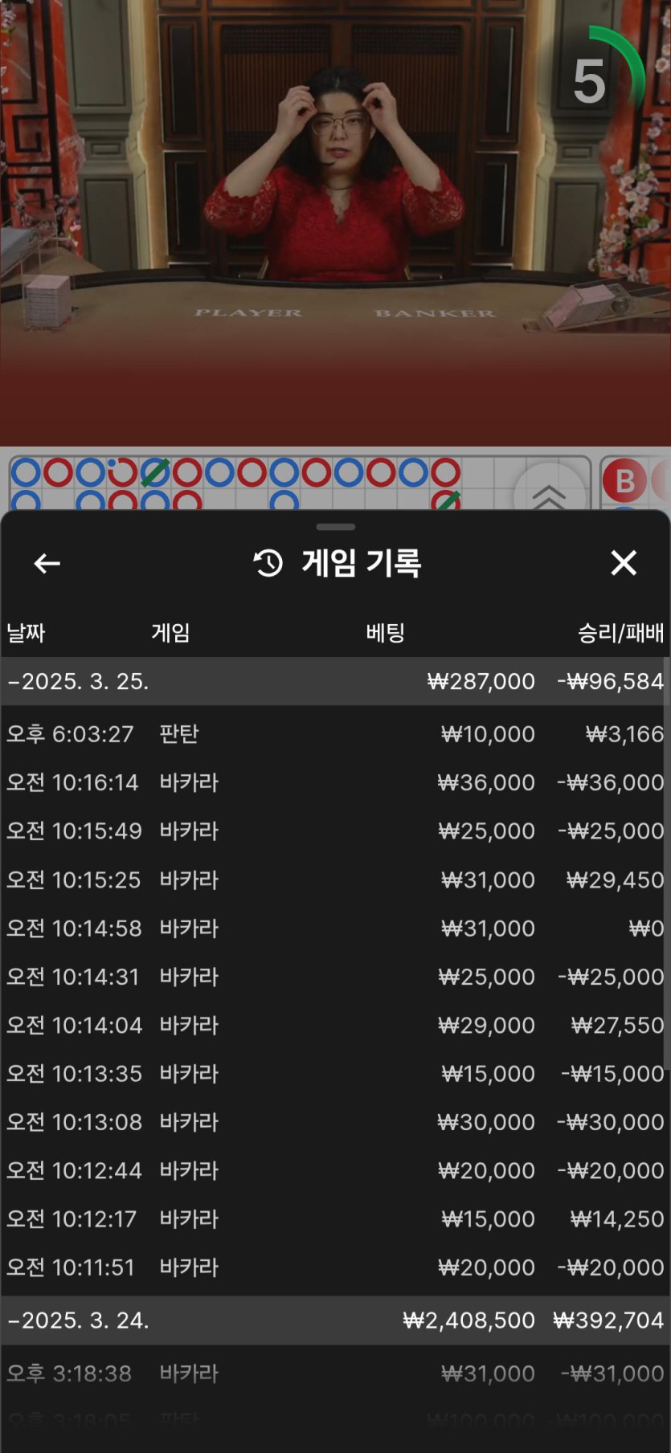
Task: Open the 오전 10:12:17 바카라 ₩15,000 record
Action: (x=335, y=1218)
